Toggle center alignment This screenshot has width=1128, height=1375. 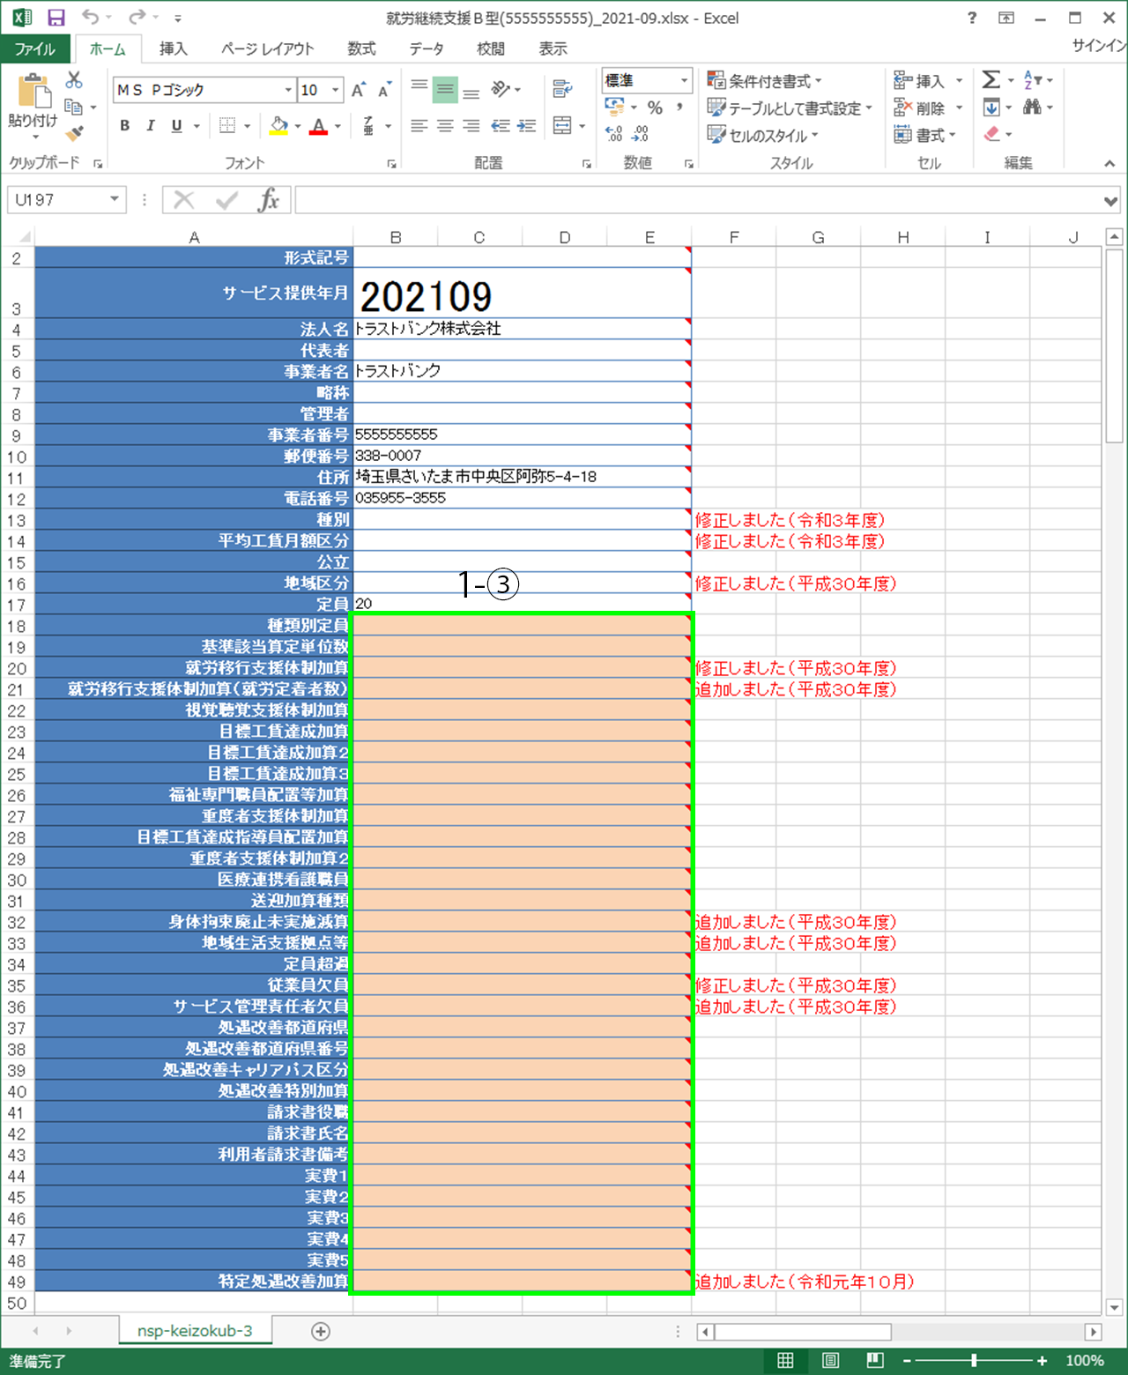444,125
